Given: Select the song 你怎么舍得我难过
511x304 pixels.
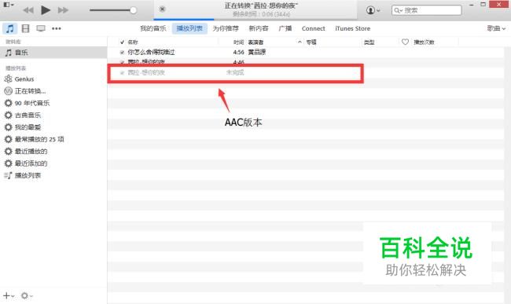Looking at the screenshot, I should pos(151,52).
